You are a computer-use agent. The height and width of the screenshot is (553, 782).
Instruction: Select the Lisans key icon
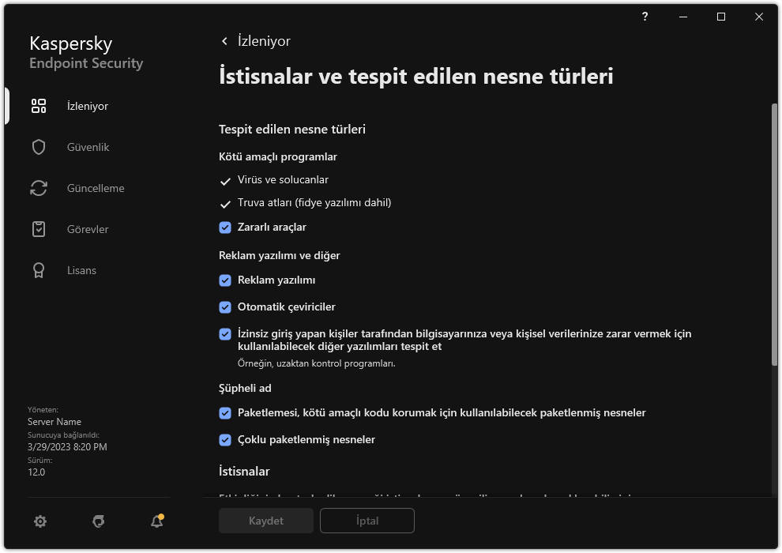coord(38,270)
